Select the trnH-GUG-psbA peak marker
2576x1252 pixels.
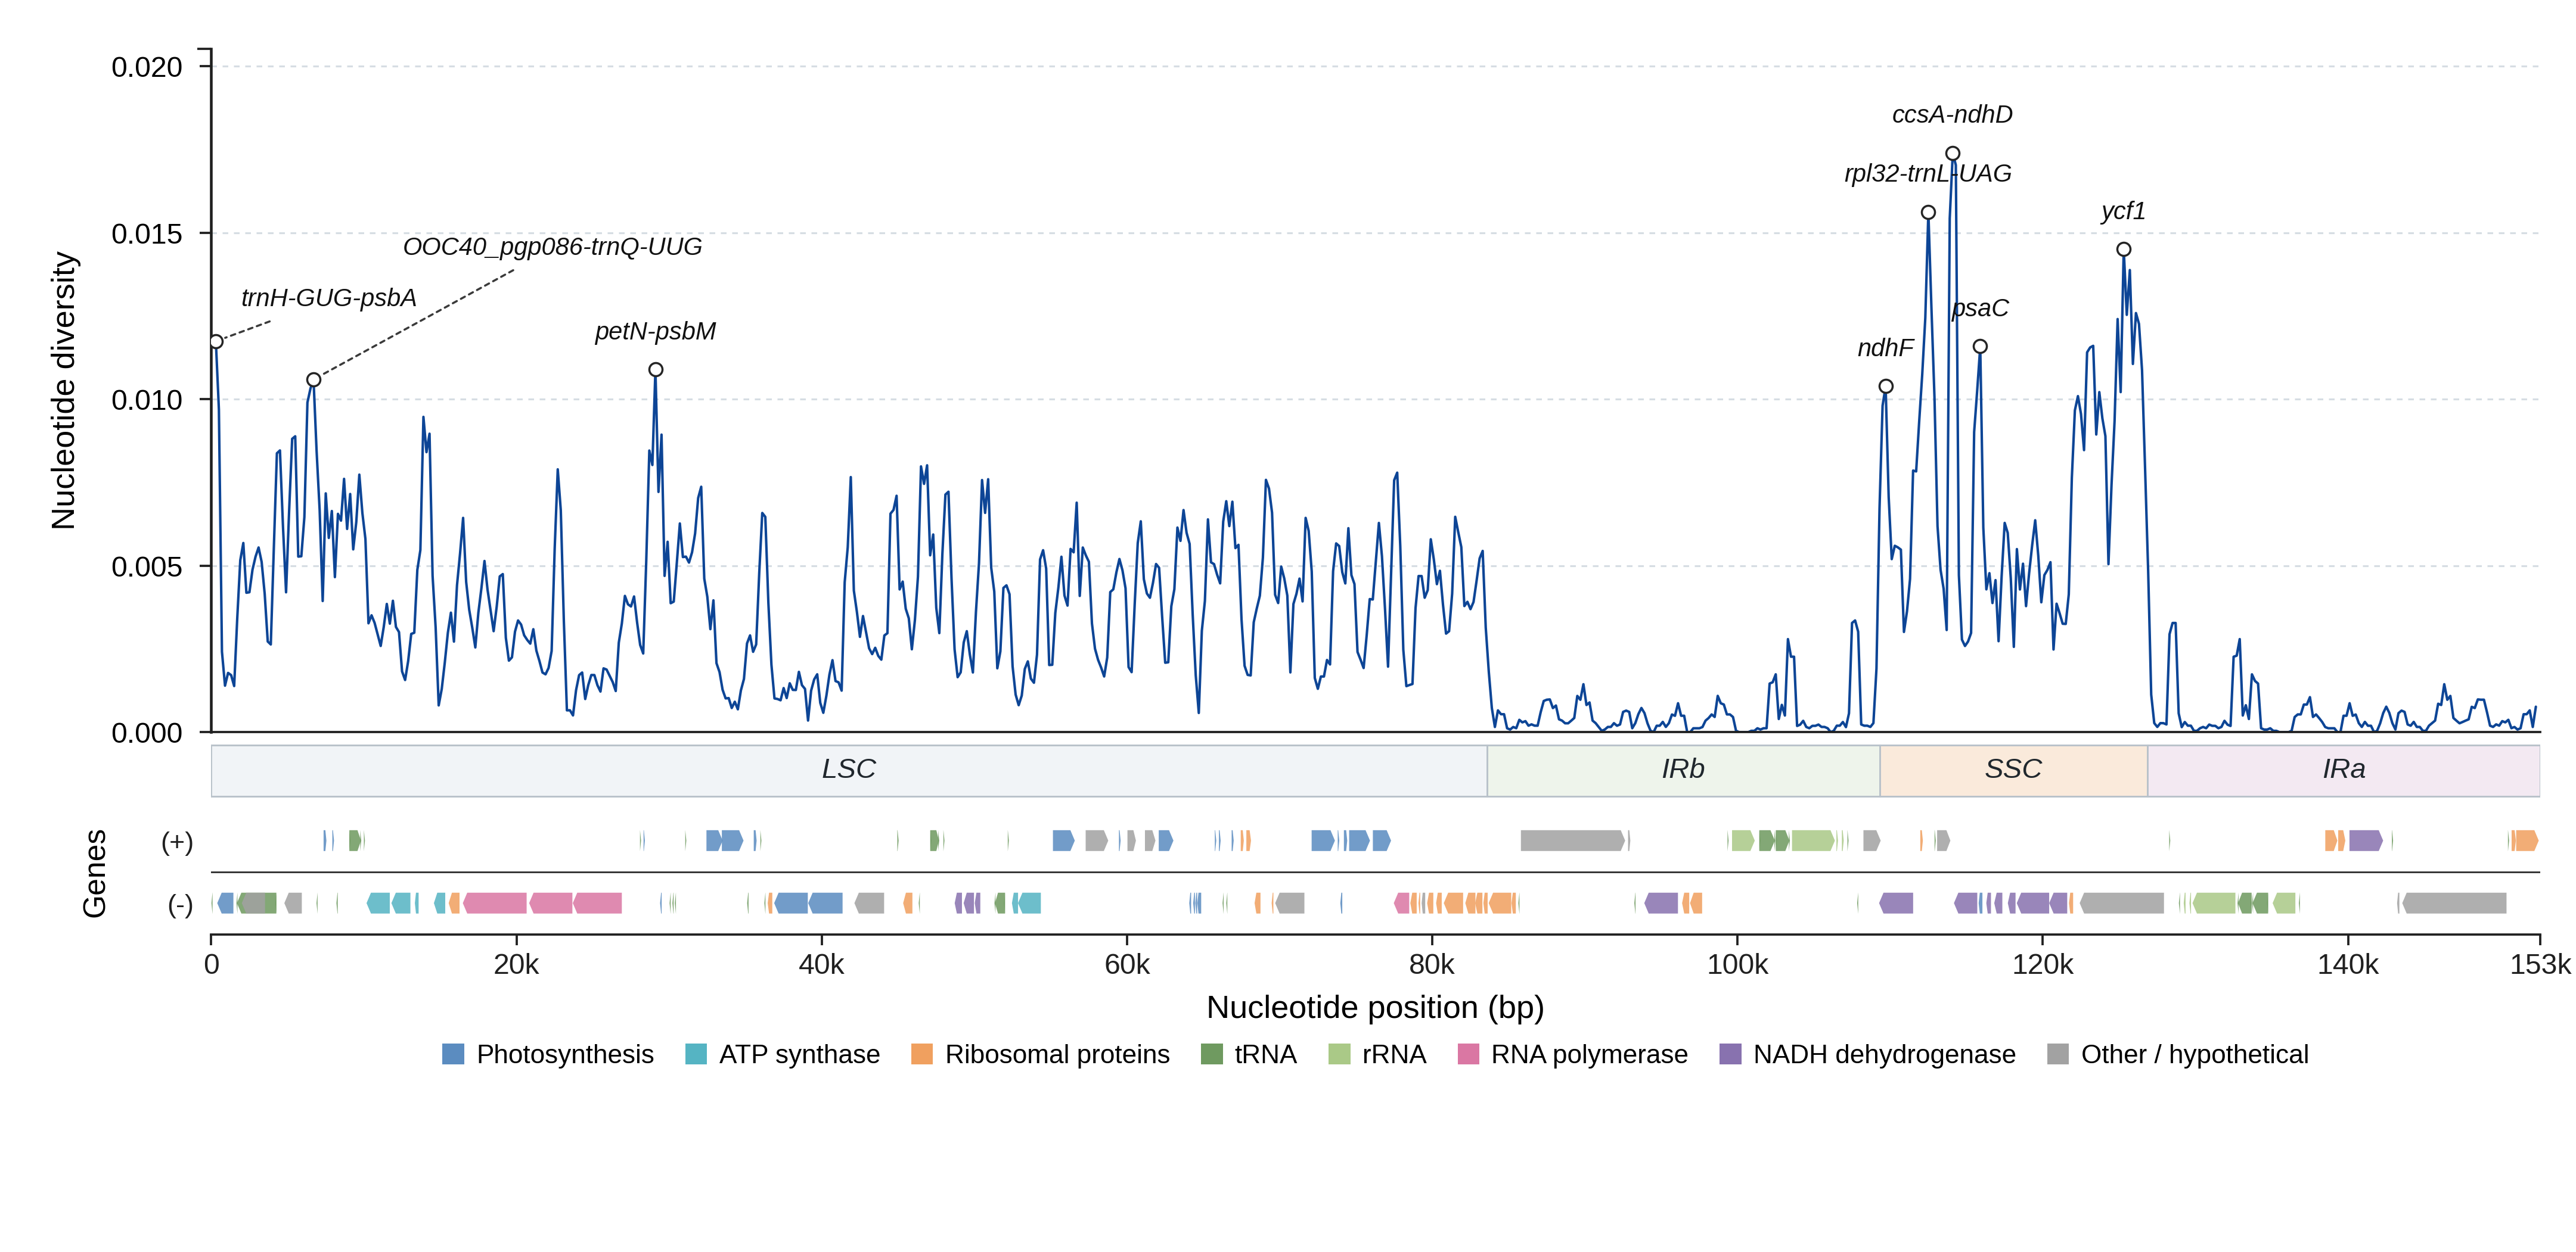(216, 342)
